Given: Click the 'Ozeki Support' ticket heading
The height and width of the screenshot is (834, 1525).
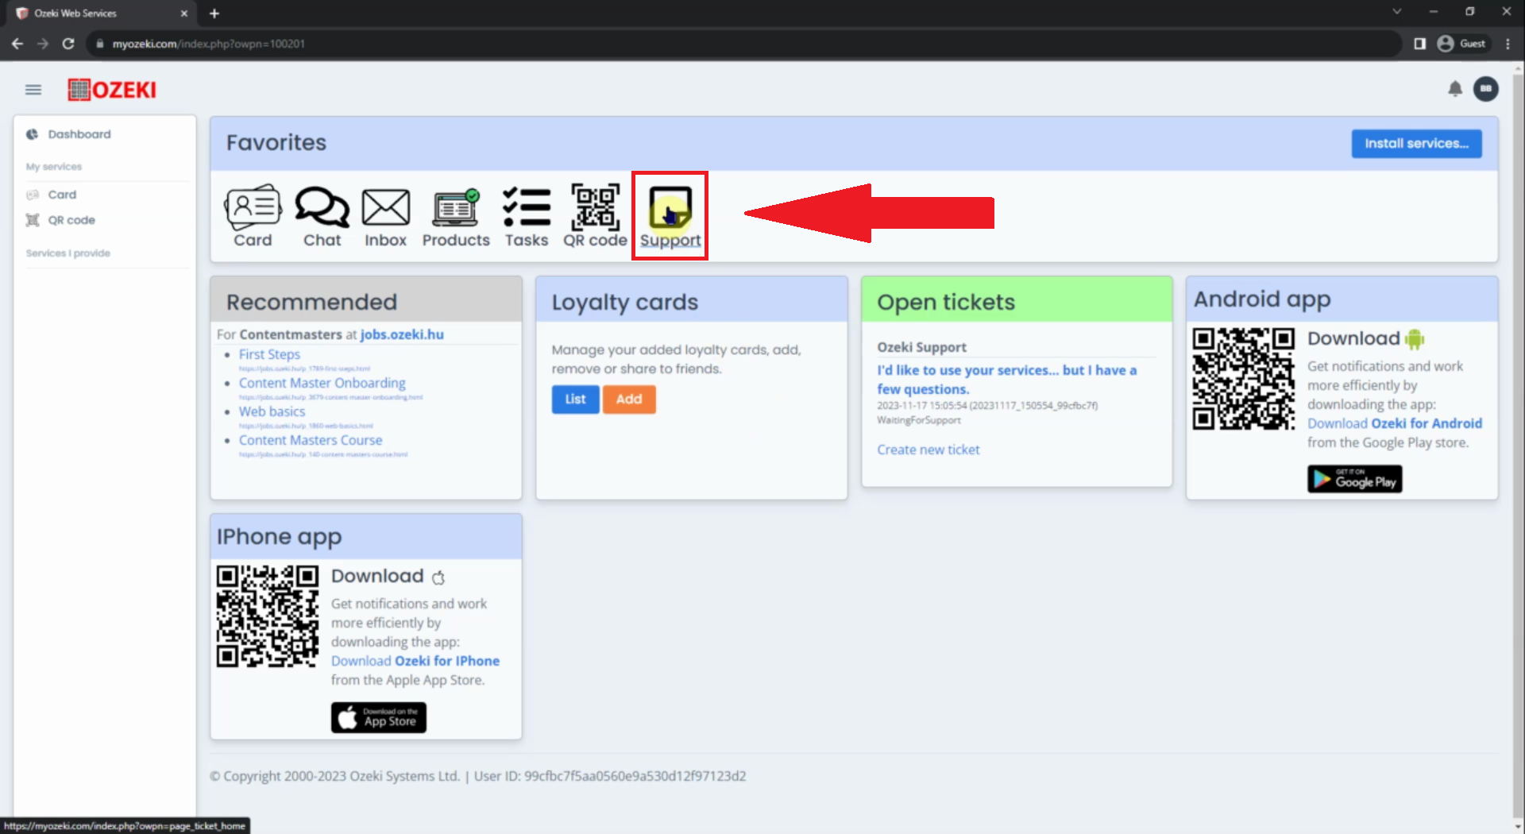Looking at the screenshot, I should [x=921, y=347].
